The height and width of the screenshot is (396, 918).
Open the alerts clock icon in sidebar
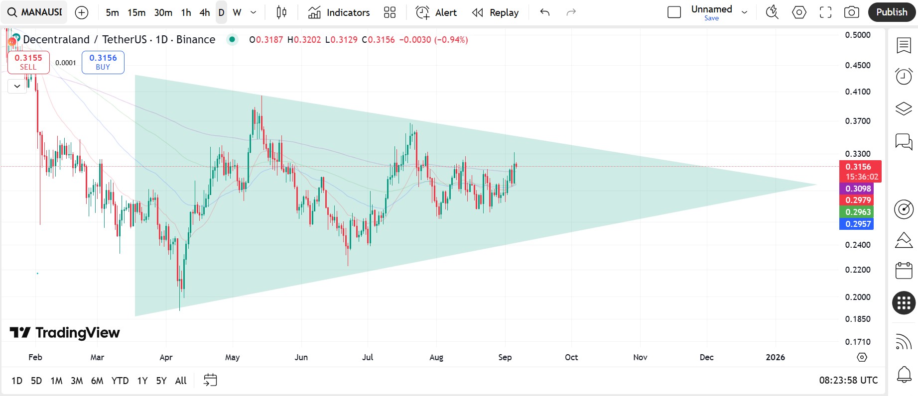904,77
